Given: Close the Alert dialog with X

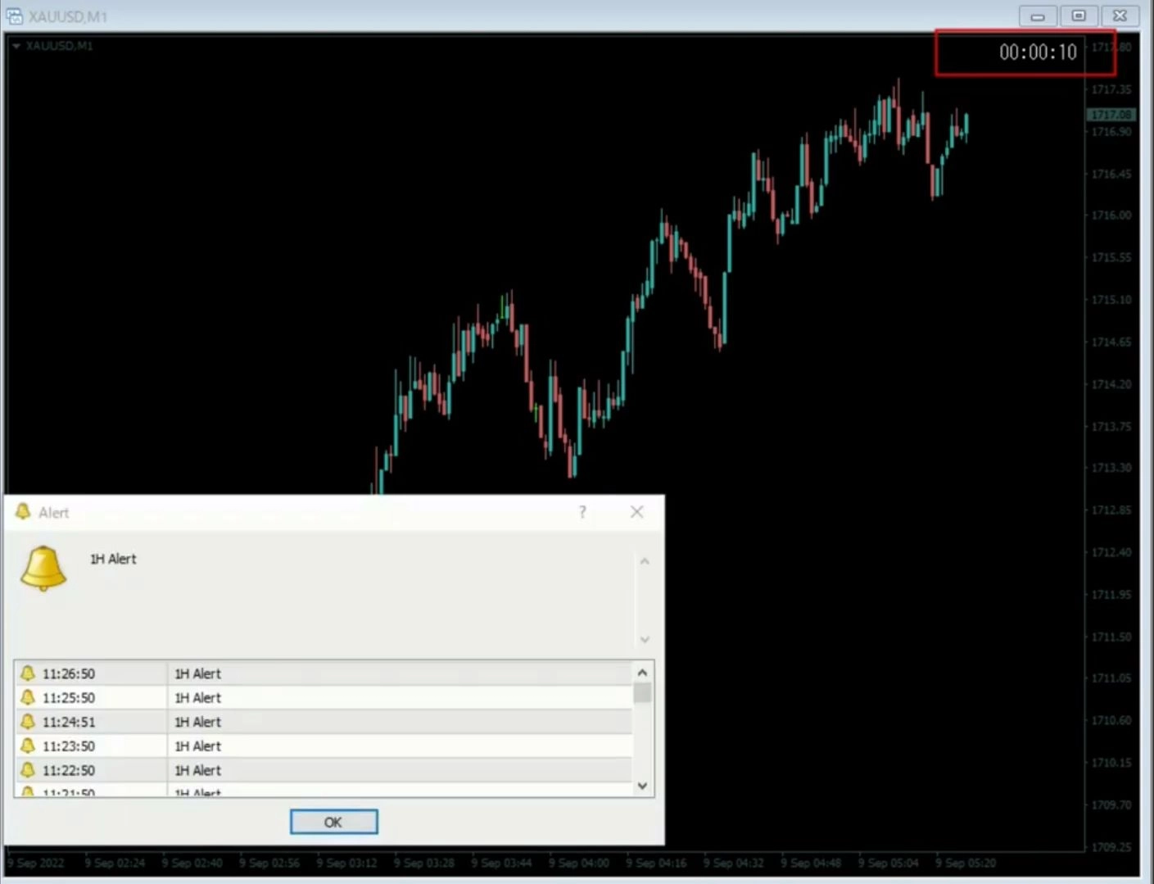Looking at the screenshot, I should coord(636,512).
